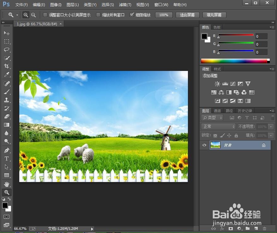Open layer filter type dropdown
The width and height of the screenshot is (277, 233).
click(x=212, y=117)
